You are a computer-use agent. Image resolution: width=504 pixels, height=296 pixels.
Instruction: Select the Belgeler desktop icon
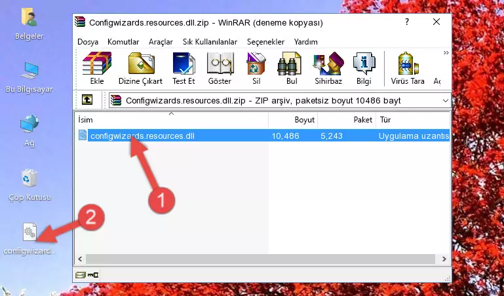click(x=29, y=24)
